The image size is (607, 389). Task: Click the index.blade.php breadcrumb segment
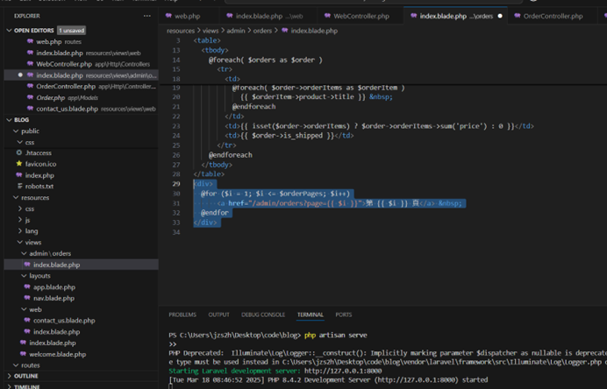tap(314, 31)
